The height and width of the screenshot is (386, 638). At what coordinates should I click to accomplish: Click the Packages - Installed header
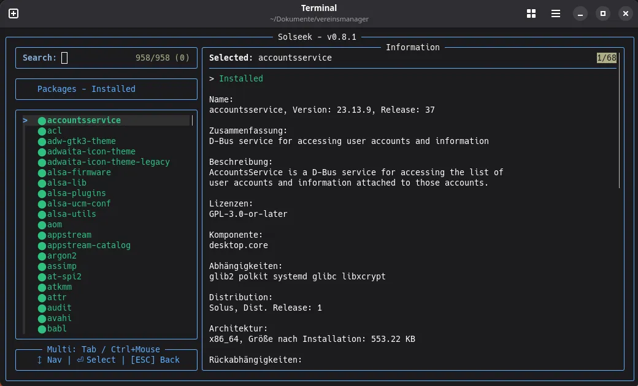point(86,89)
